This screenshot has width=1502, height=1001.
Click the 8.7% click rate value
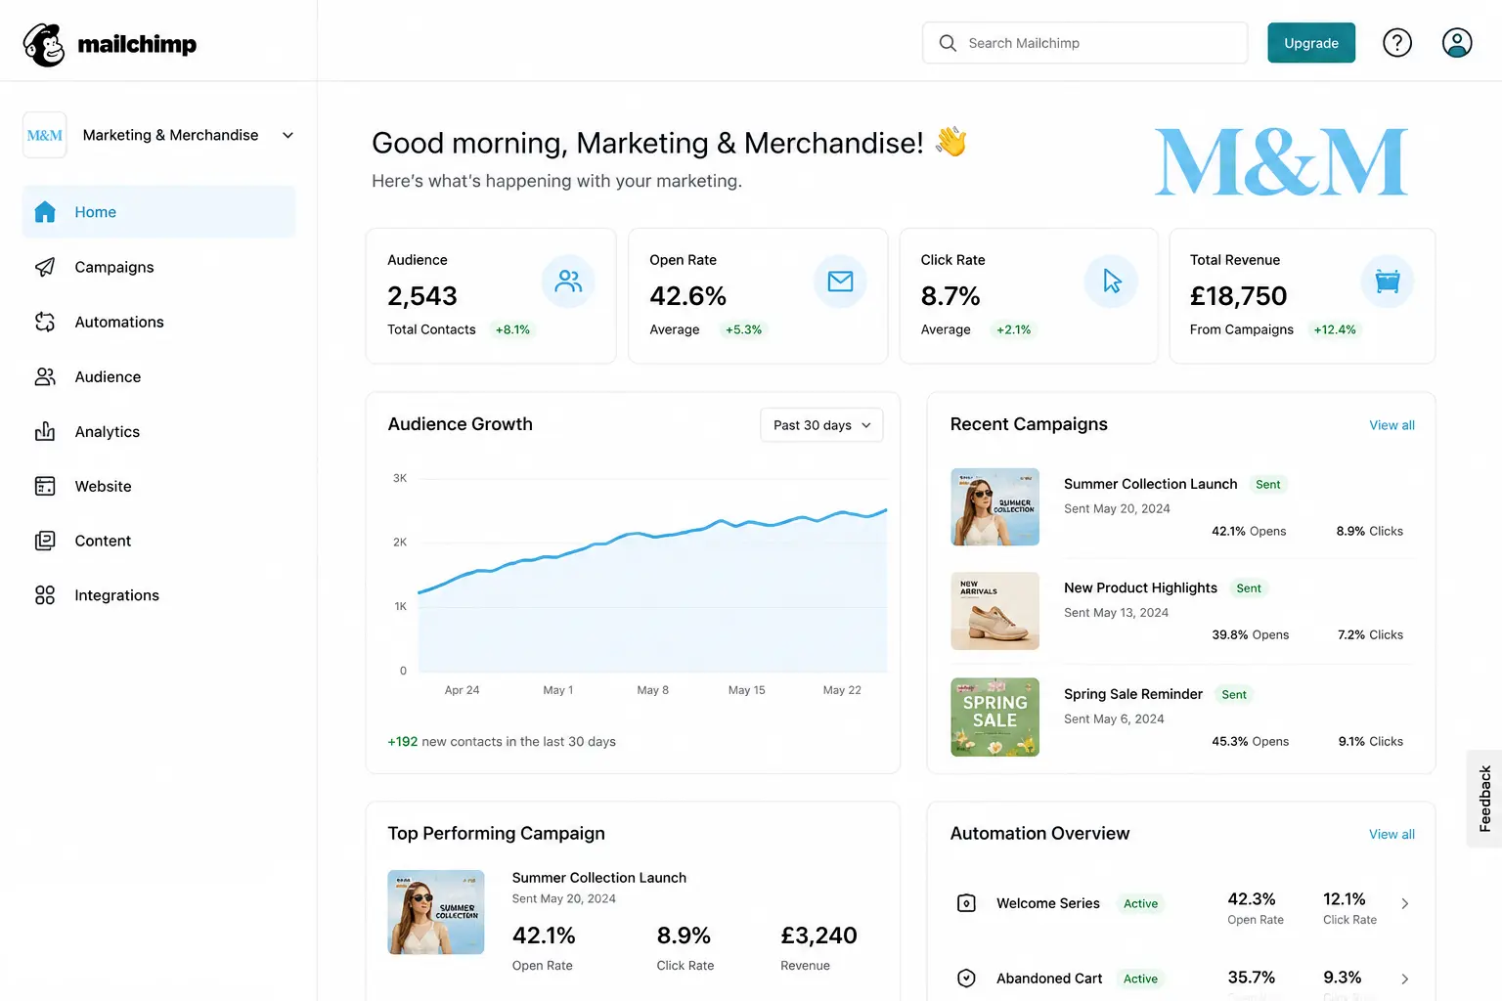950,296
